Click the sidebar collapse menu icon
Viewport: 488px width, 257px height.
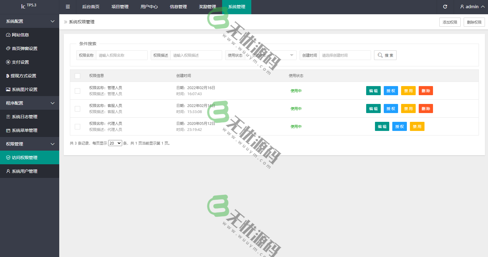coord(68,7)
